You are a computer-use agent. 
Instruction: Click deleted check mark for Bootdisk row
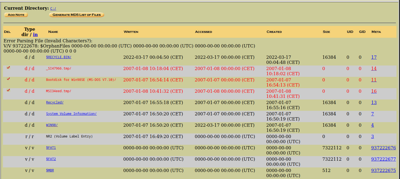click(x=8, y=79)
